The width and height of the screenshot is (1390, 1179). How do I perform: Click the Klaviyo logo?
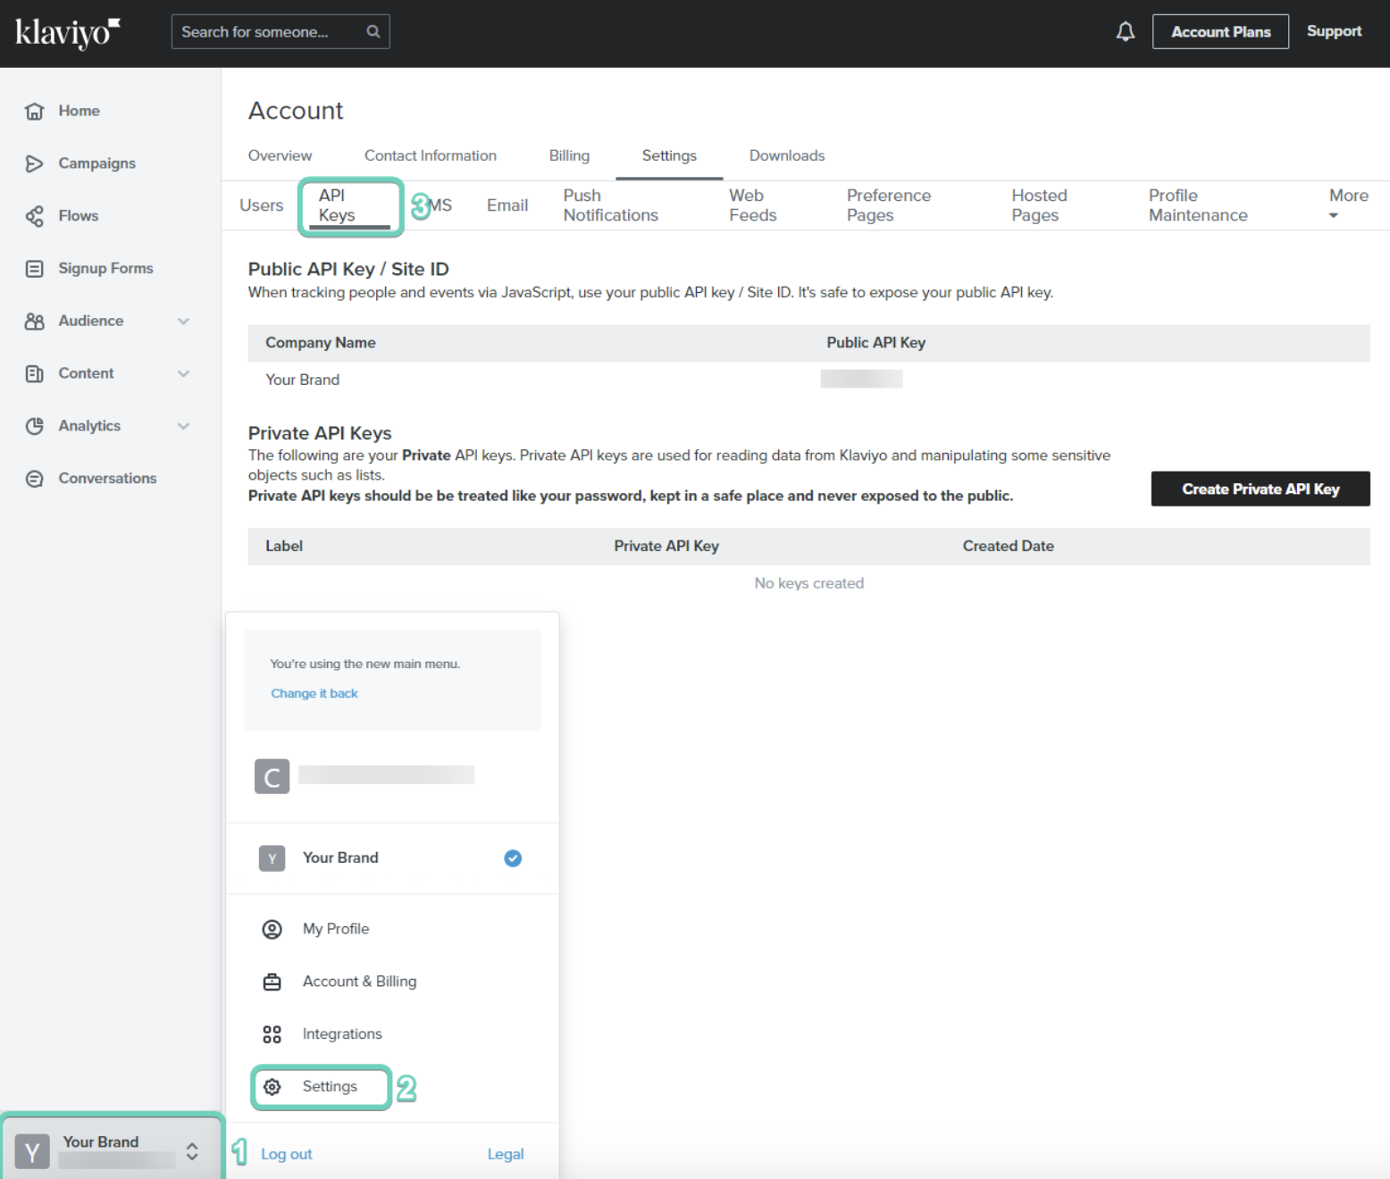pos(68,33)
